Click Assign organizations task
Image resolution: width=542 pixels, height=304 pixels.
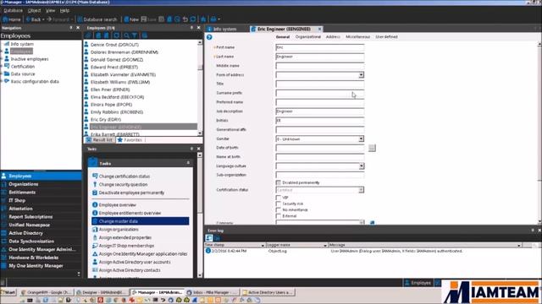[x=119, y=229]
